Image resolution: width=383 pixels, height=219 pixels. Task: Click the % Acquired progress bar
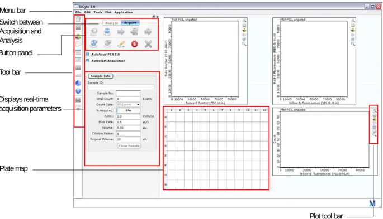(128, 110)
